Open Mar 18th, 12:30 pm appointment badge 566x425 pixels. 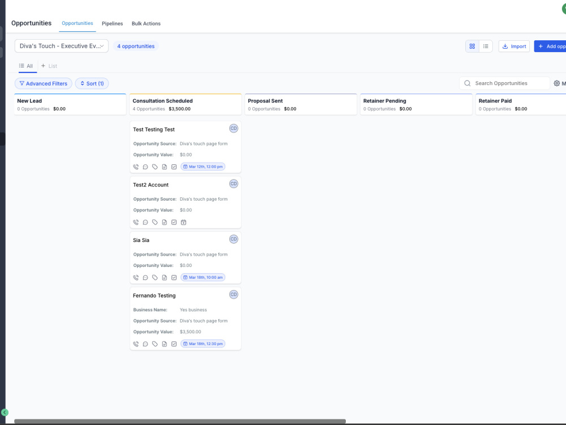[203, 344]
